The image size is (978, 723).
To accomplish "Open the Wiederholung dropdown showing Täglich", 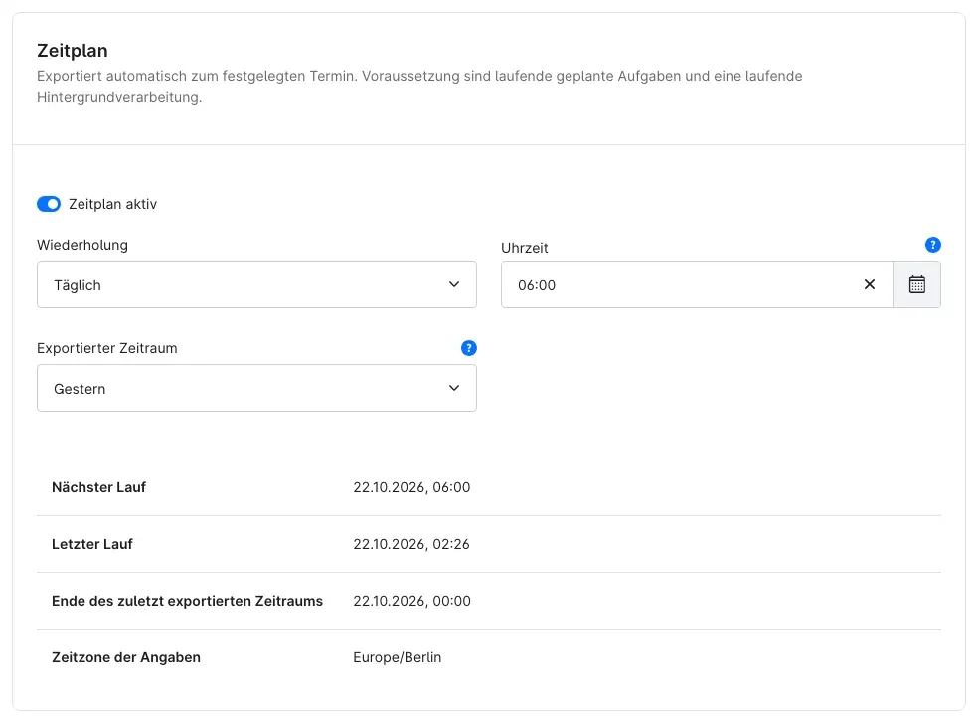I will click(256, 284).
